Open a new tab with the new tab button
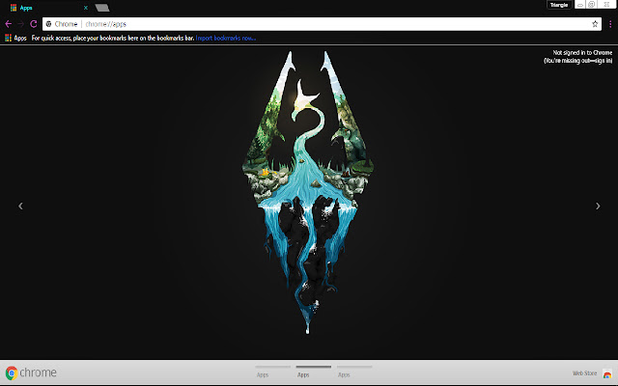Screen dimensions: 618x386 102,8
